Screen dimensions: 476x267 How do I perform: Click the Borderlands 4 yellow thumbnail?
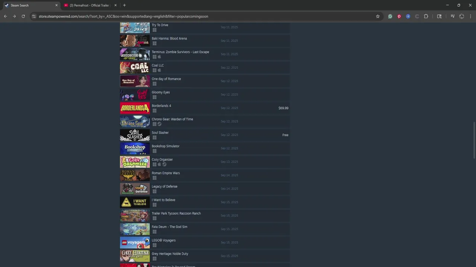(135, 108)
